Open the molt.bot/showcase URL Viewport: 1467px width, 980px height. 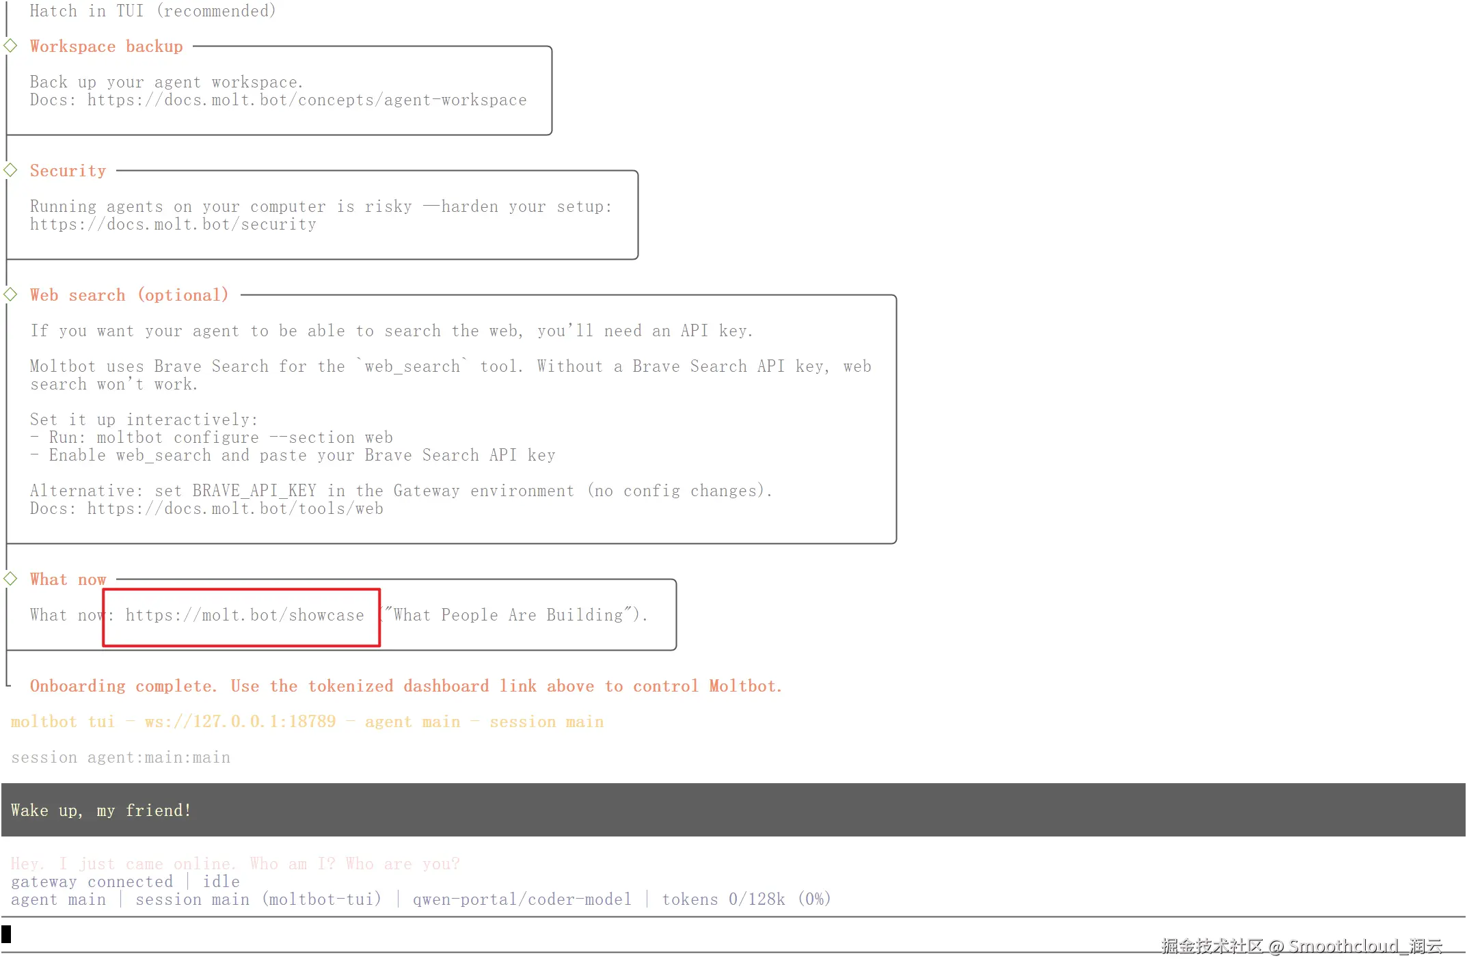244,616
